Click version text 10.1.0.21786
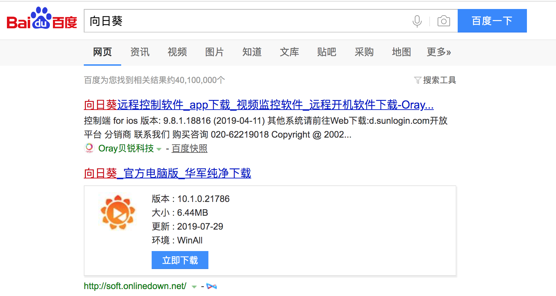The image size is (556, 296). point(204,199)
